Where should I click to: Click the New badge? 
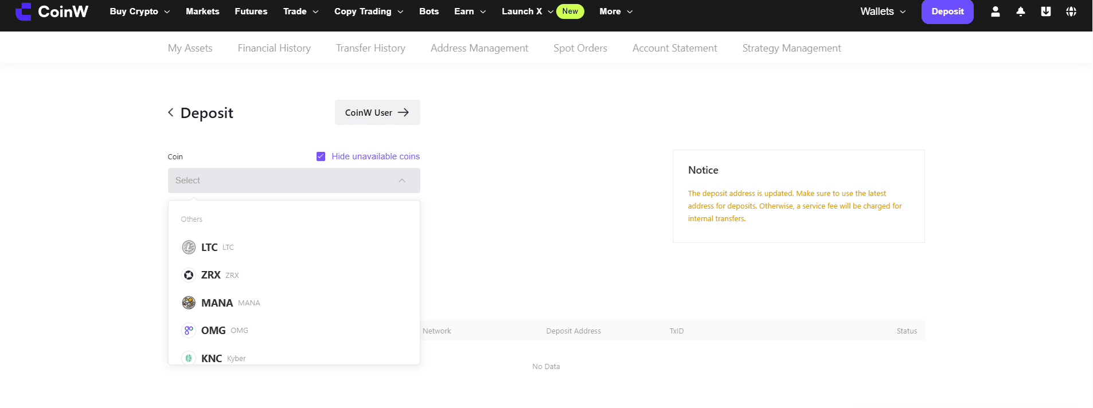pos(570,11)
